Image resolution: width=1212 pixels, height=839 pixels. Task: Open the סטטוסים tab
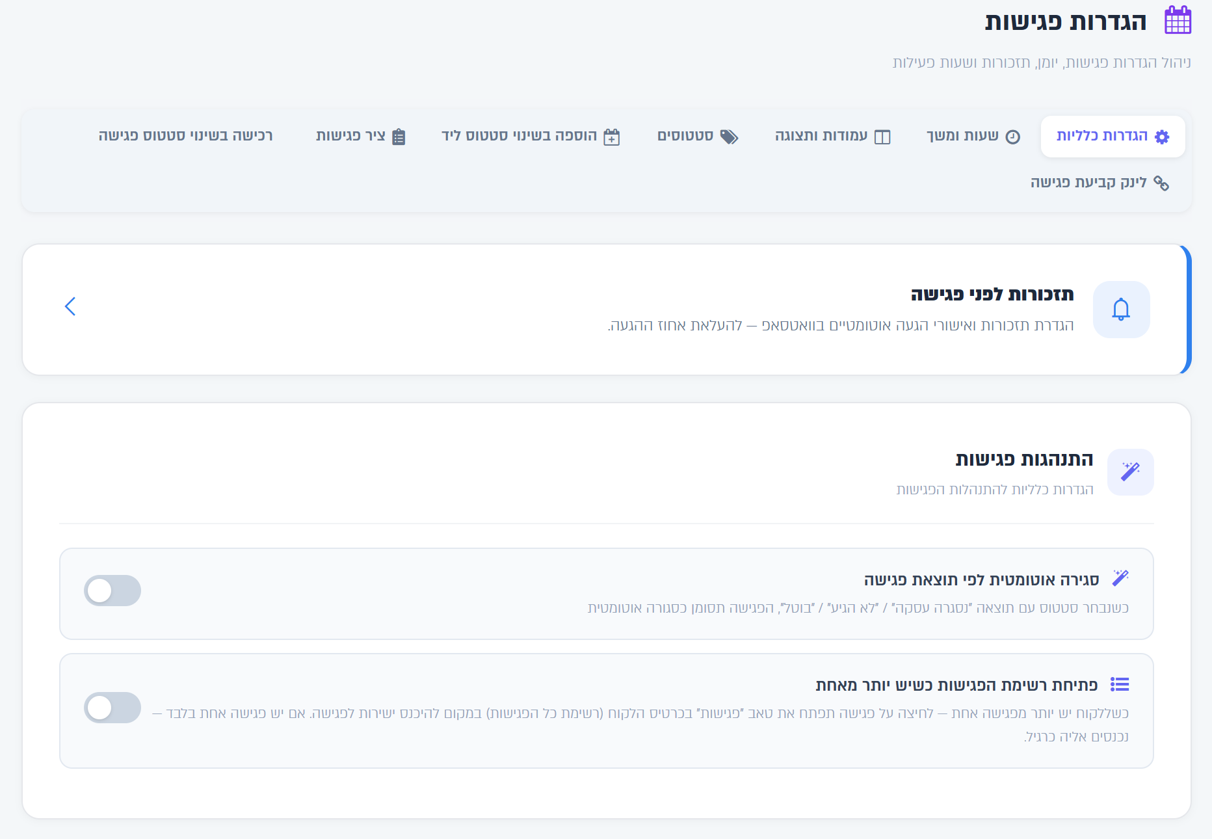coord(698,137)
